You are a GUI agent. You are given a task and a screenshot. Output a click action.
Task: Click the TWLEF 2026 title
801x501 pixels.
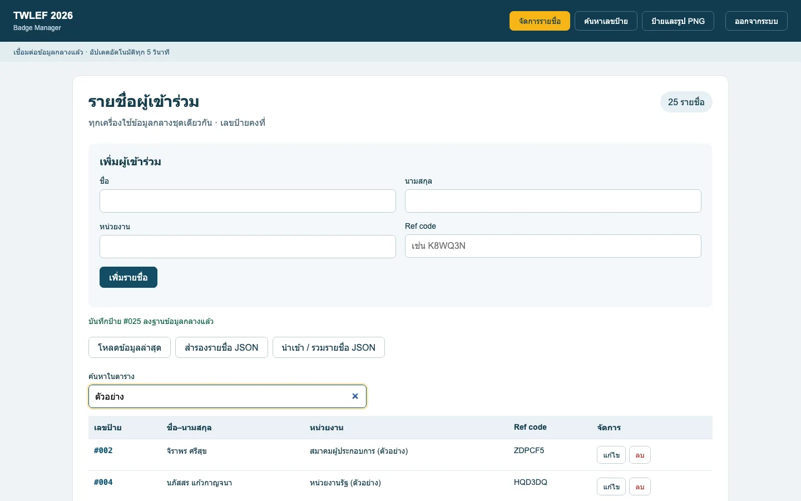(x=43, y=16)
